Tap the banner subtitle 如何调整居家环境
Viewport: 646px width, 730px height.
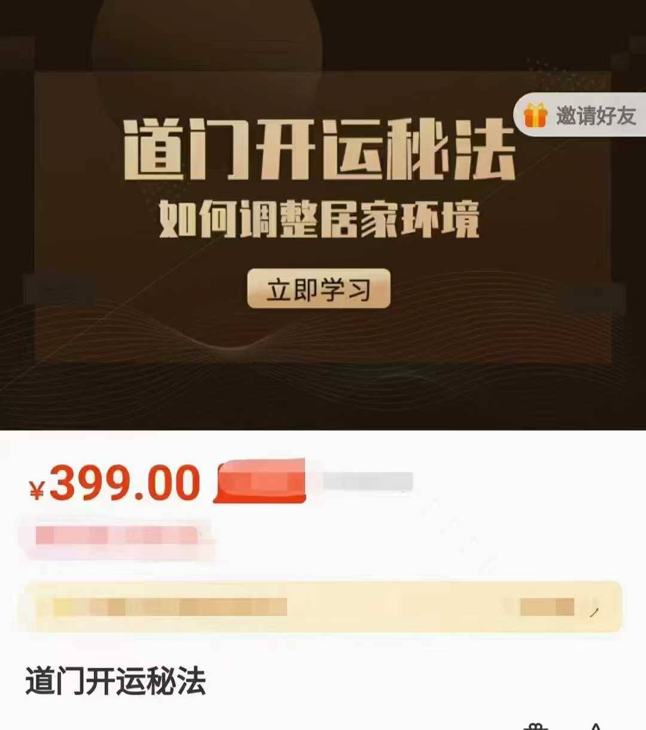[319, 220]
